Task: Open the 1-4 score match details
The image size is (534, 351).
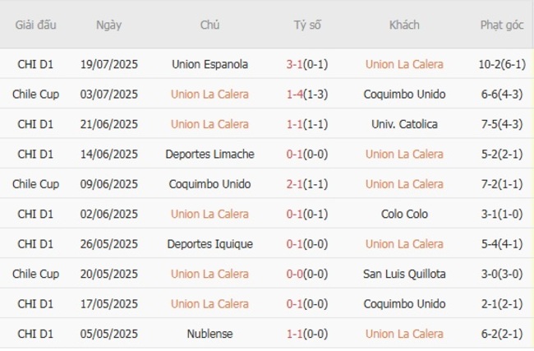Action: pos(294,94)
